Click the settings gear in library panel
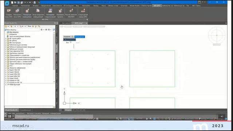The width and height of the screenshot is (233, 131). [42, 30]
